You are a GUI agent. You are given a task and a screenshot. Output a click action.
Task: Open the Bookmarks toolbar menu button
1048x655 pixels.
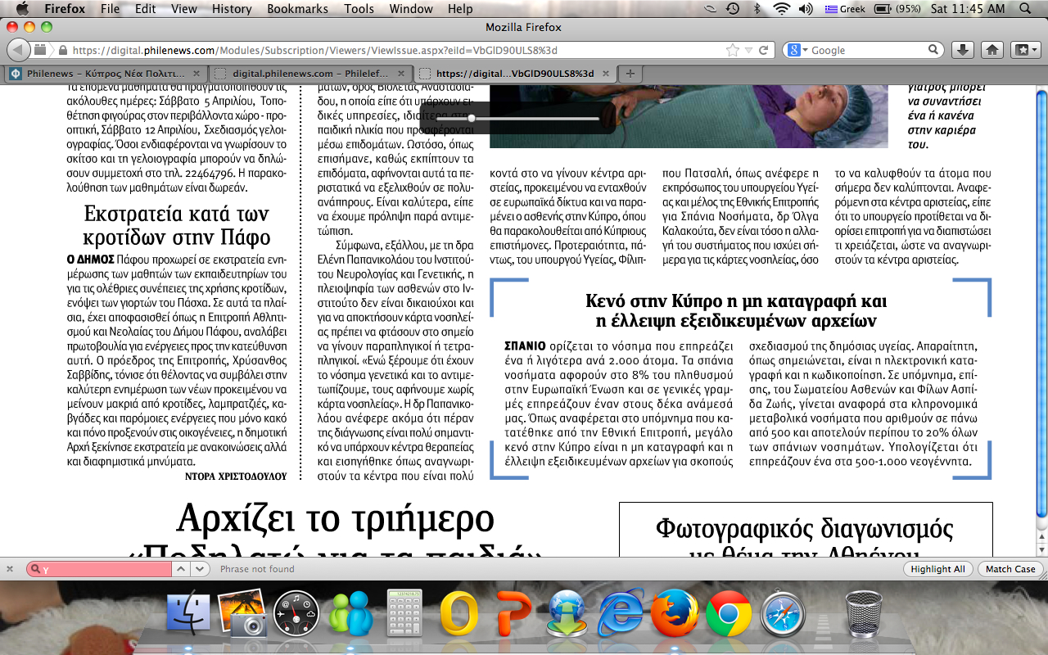pos(1024,50)
